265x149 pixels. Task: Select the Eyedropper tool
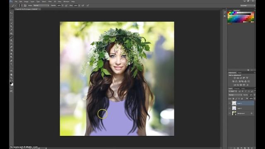click(11, 30)
